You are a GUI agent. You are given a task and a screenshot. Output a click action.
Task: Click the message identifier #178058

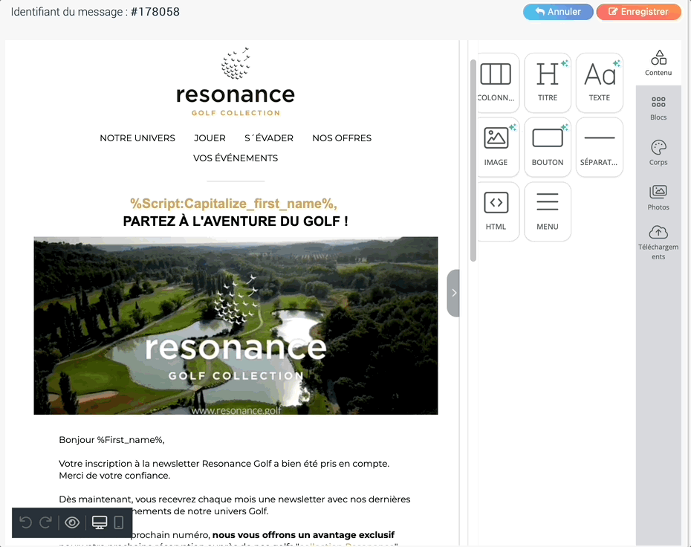click(x=155, y=12)
